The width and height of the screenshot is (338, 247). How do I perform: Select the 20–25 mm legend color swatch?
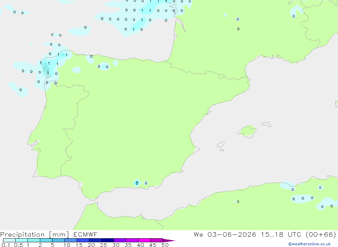(x=95, y=240)
